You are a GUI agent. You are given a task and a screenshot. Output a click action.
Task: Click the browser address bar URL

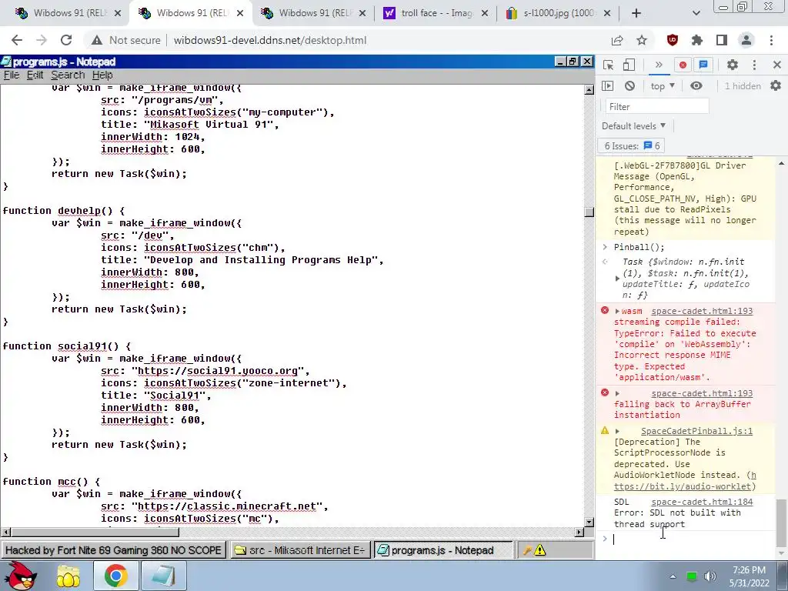(270, 40)
